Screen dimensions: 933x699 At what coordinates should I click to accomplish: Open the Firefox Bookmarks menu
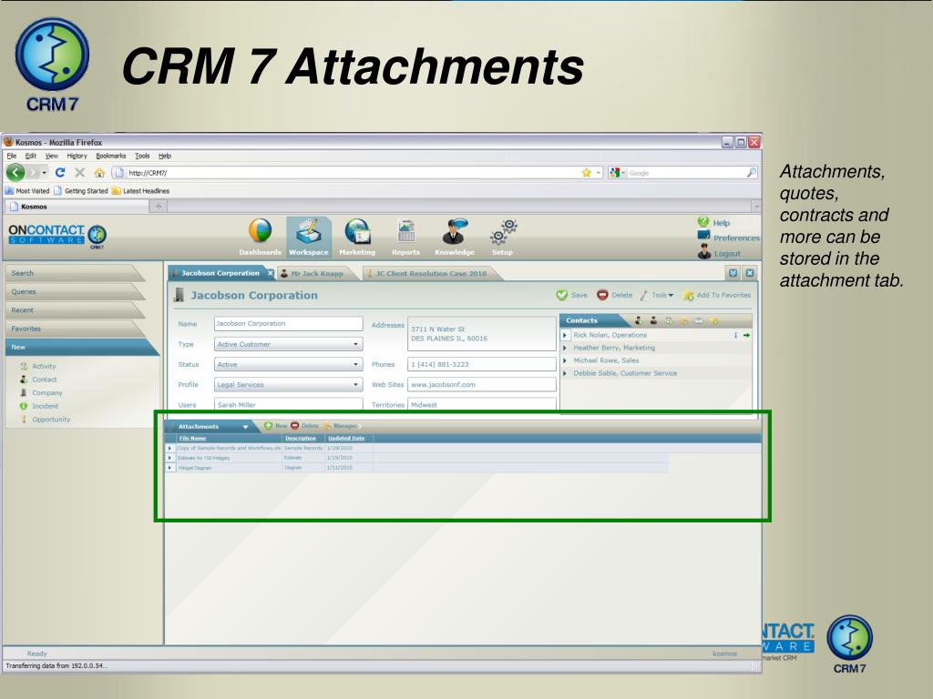(x=110, y=156)
